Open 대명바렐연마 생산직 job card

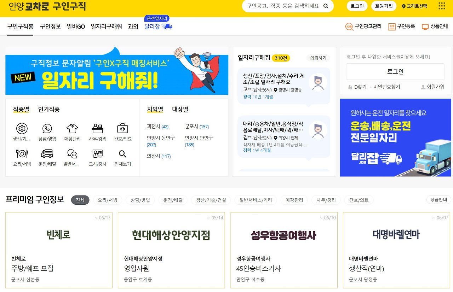coord(396,250)
